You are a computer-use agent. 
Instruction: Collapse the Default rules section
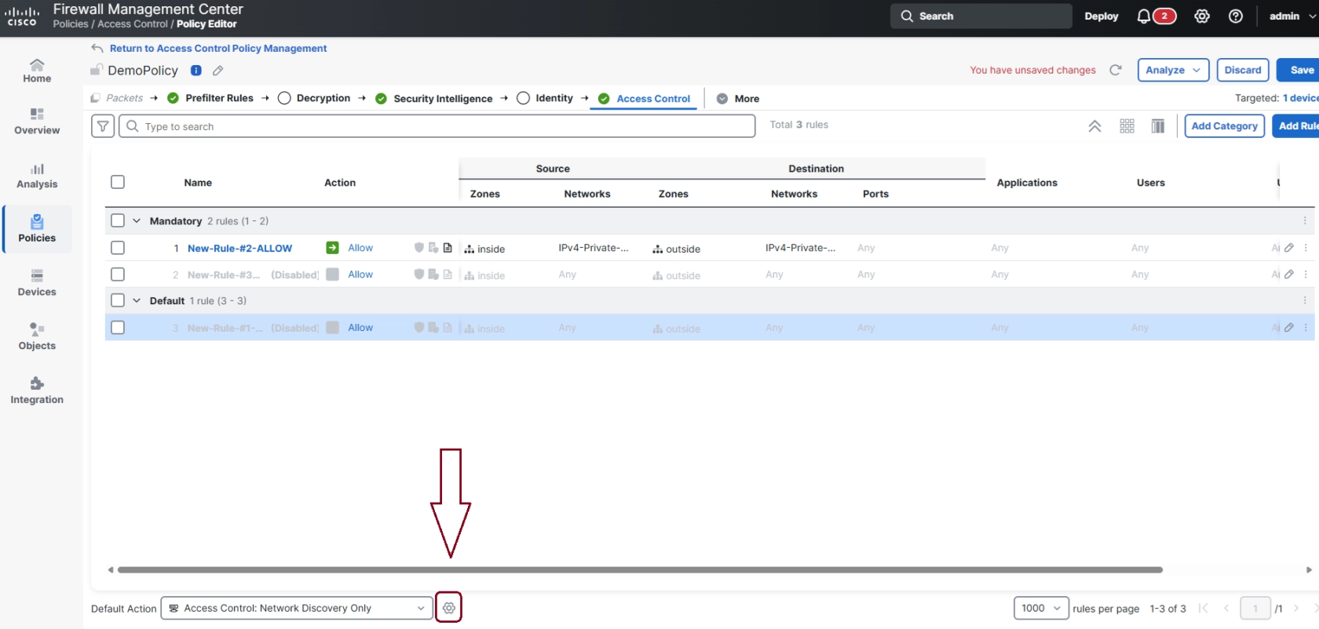[x=137, y=300]
